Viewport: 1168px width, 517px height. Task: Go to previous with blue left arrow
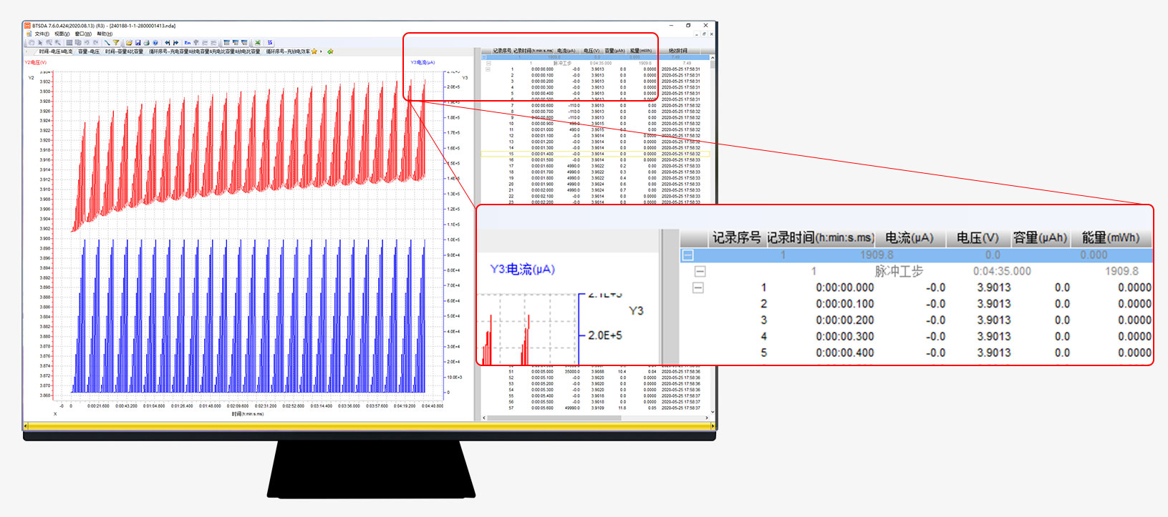[168, 43]
